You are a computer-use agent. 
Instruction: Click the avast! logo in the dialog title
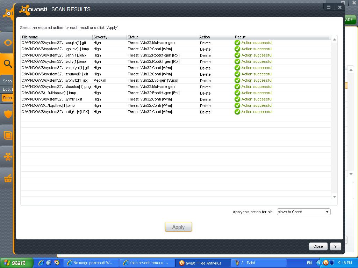33,9
